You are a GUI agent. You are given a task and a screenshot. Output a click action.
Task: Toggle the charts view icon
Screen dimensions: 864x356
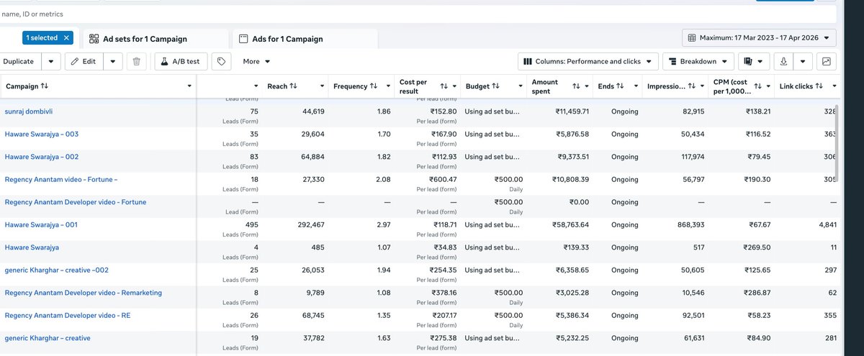(827, 62)
